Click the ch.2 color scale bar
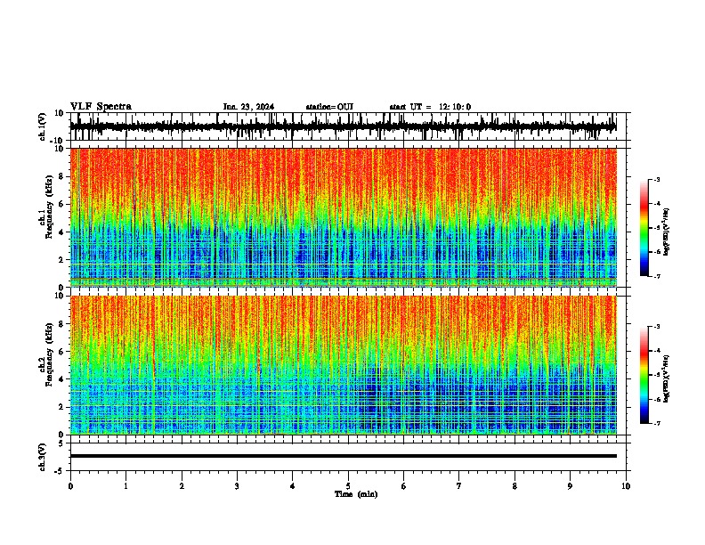Image resolution: width=705 pixels, height=545 pixels. tap(644, 375)
